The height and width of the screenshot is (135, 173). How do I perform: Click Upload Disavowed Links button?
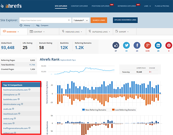tap(125, 20)
